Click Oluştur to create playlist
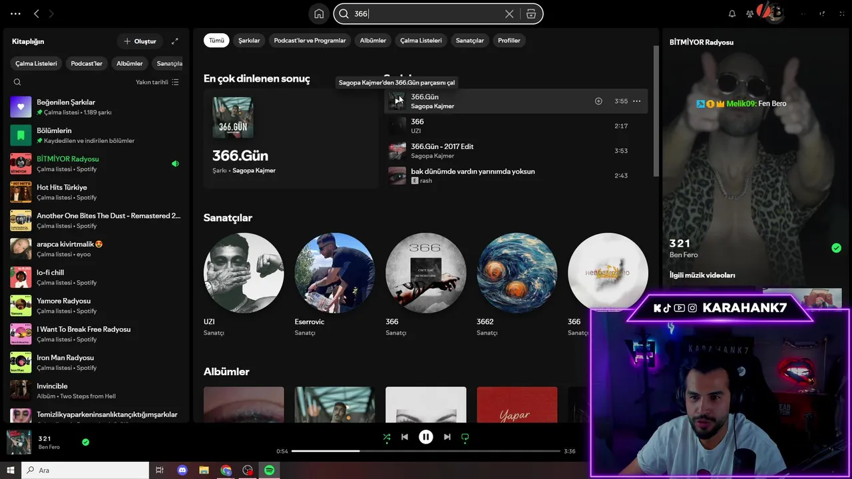Screen dimensions: 852x479 coord(140,41)
